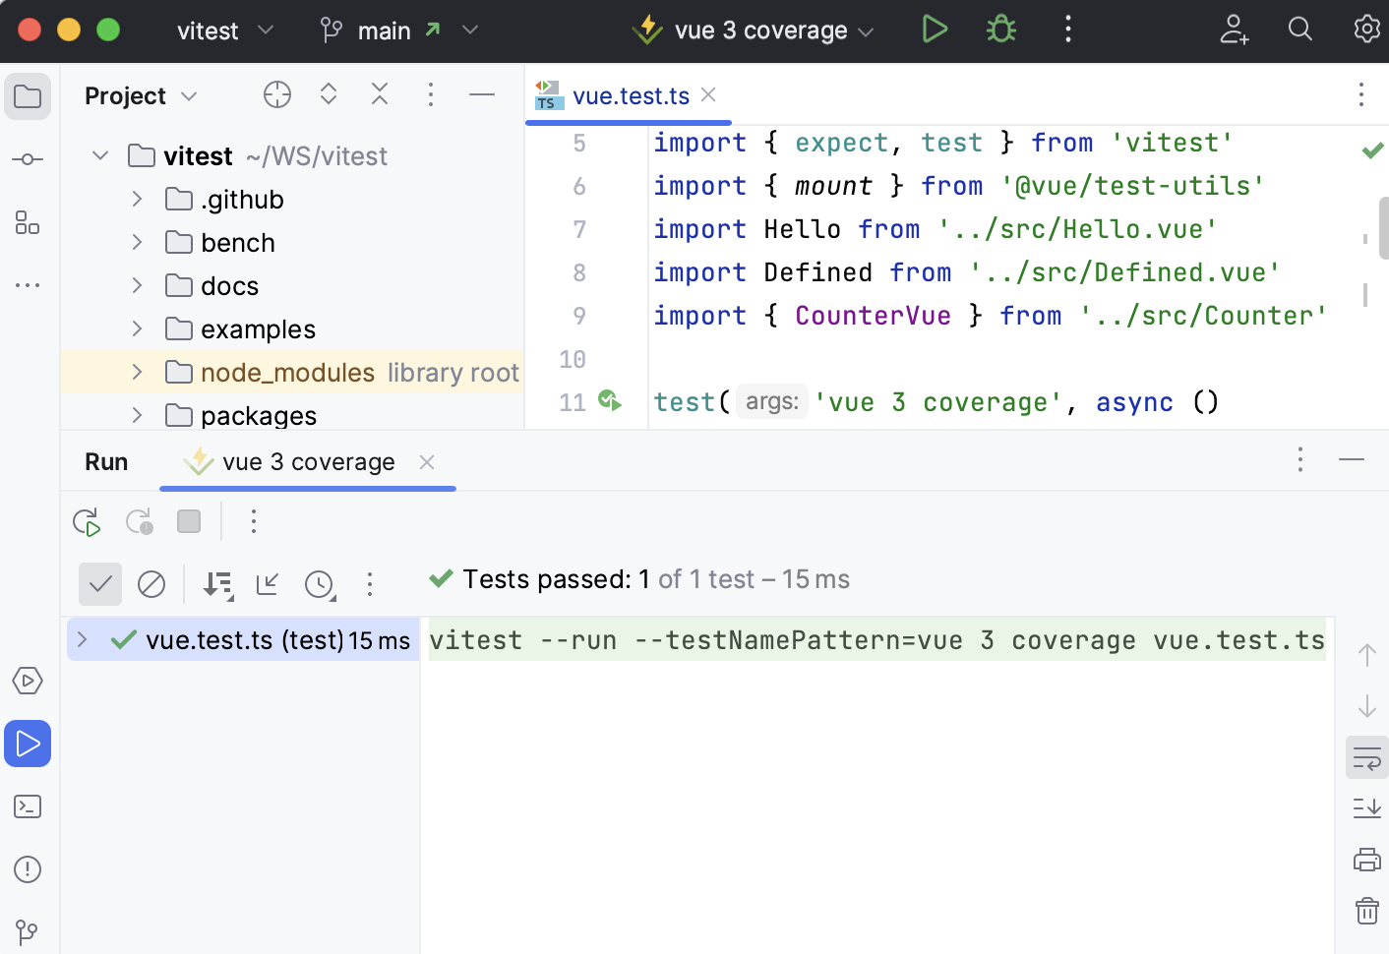Toggle soft-wrap in the console output
1389x954 pixels.
pyautogui.click(x=1367, y=757)
